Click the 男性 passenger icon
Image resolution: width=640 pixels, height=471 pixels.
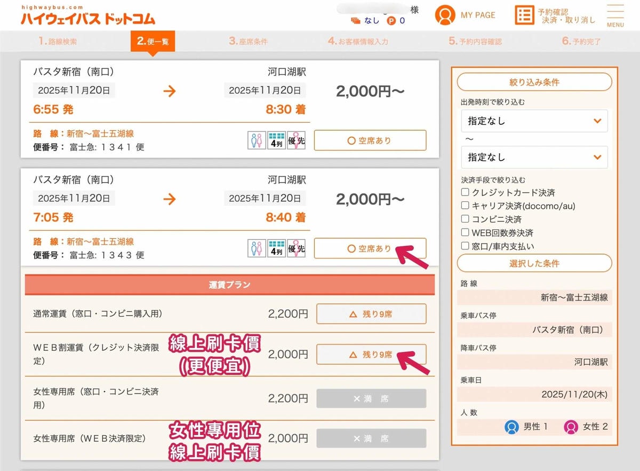pyautogui.click(x=512, y=427)
